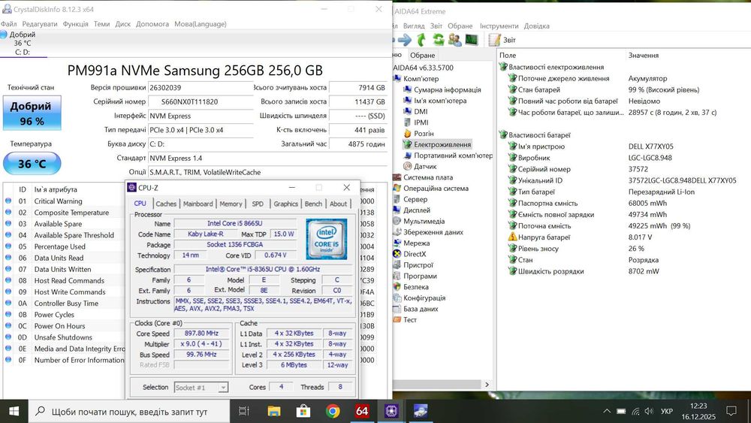Image resolution: width=751 pixels, height=423 pixels.
Task: Click the Добрий 96 % health status button
Action: point(32,113)
